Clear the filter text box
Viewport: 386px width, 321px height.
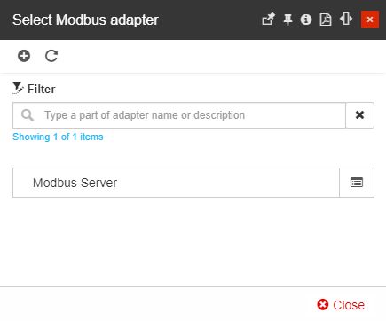tap(359, 115)
